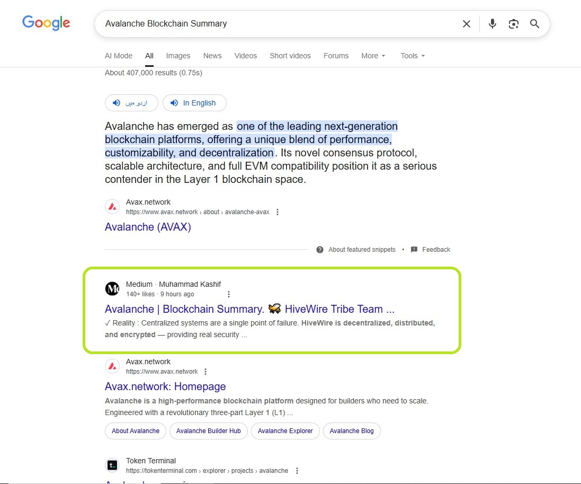Viewport: 581px width, 484px height.
Task: Switch to AI Mode tab
Action: click(119, 56)
